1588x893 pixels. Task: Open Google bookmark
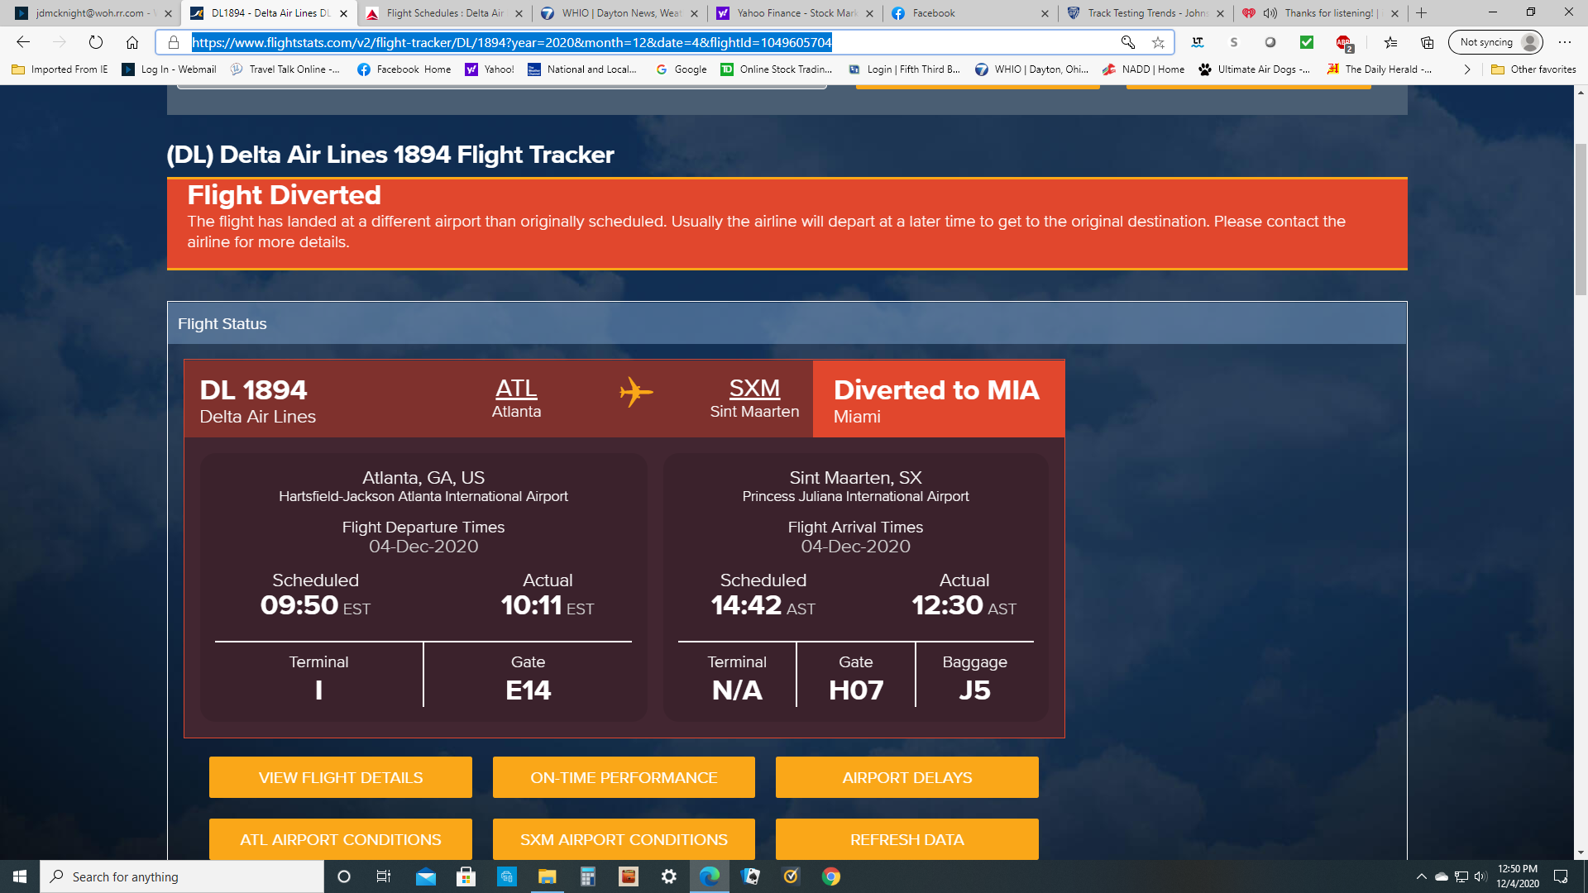[x=682, y=69]
